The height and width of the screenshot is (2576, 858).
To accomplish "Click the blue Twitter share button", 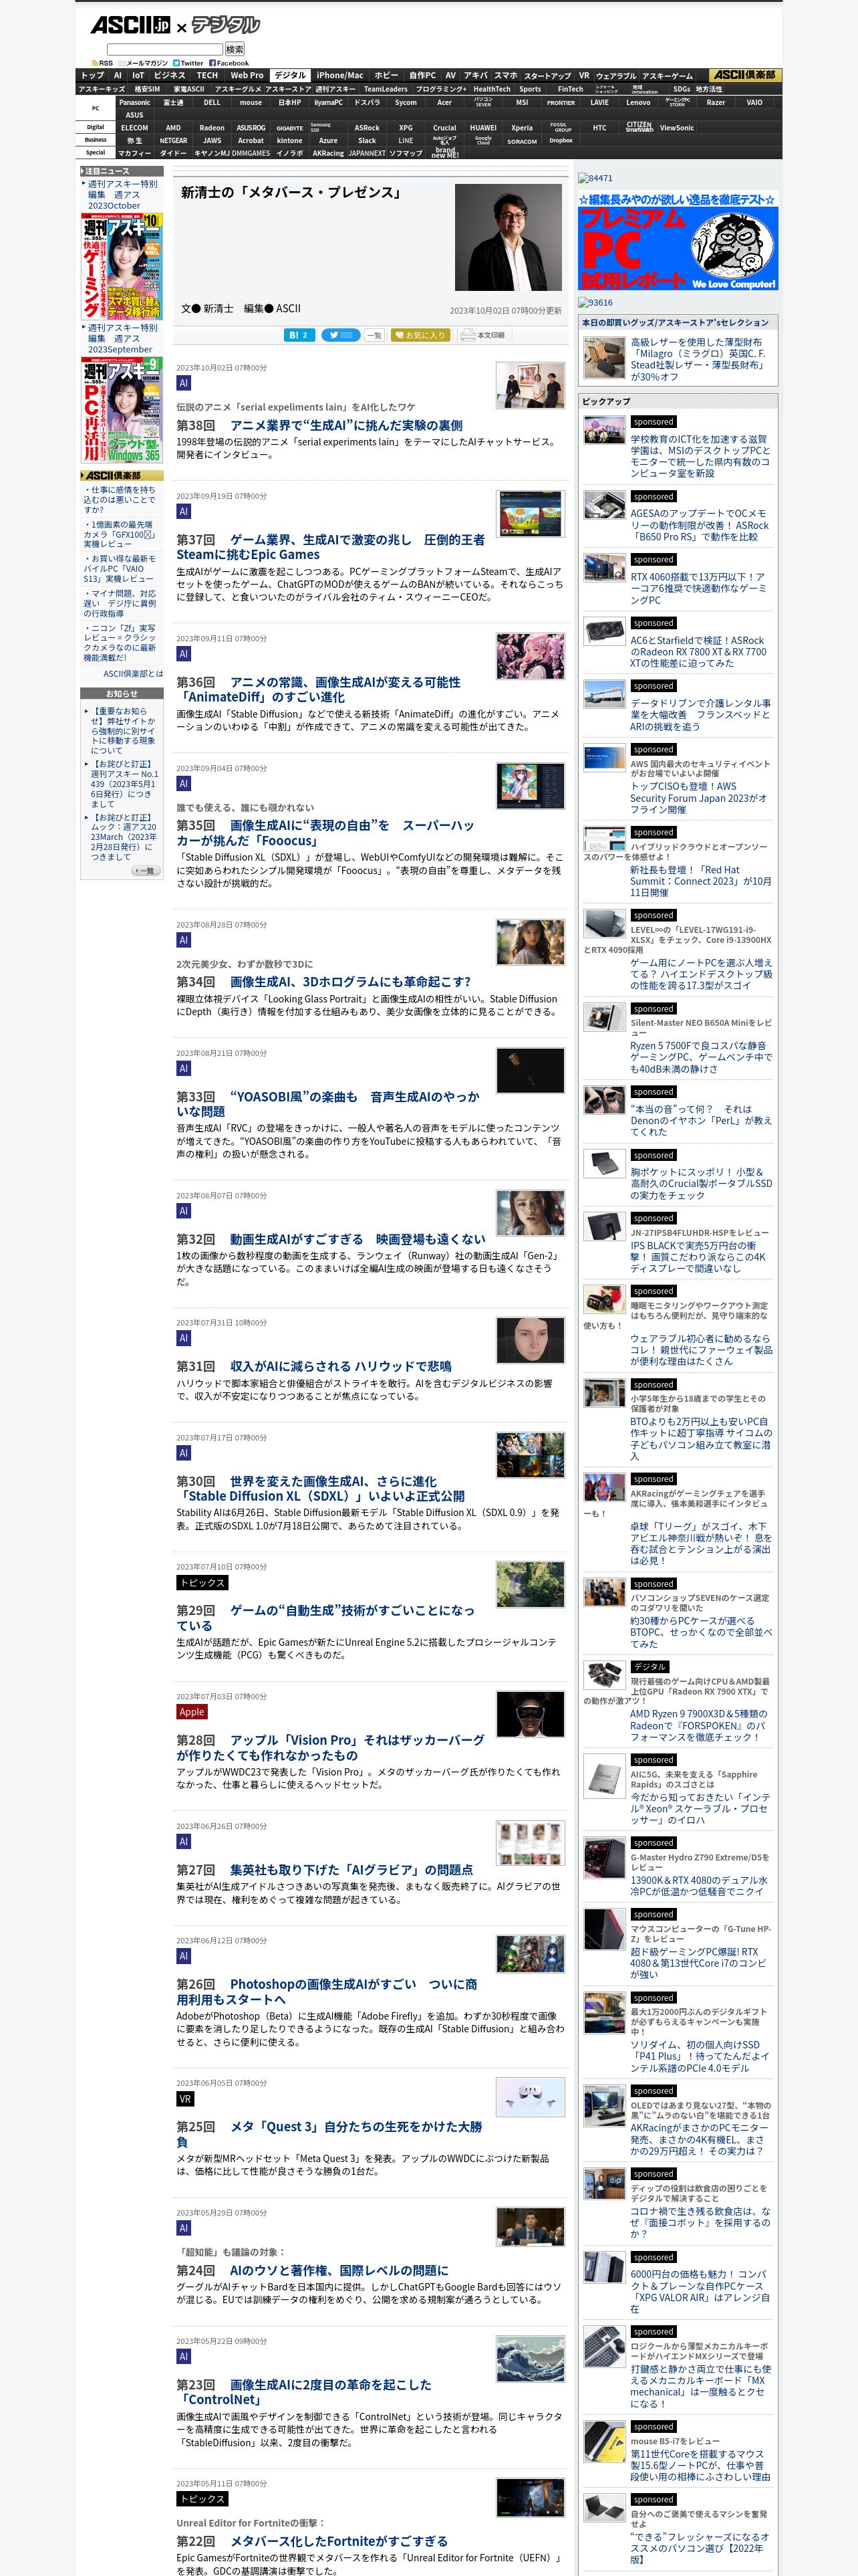I will pos(341,335).
